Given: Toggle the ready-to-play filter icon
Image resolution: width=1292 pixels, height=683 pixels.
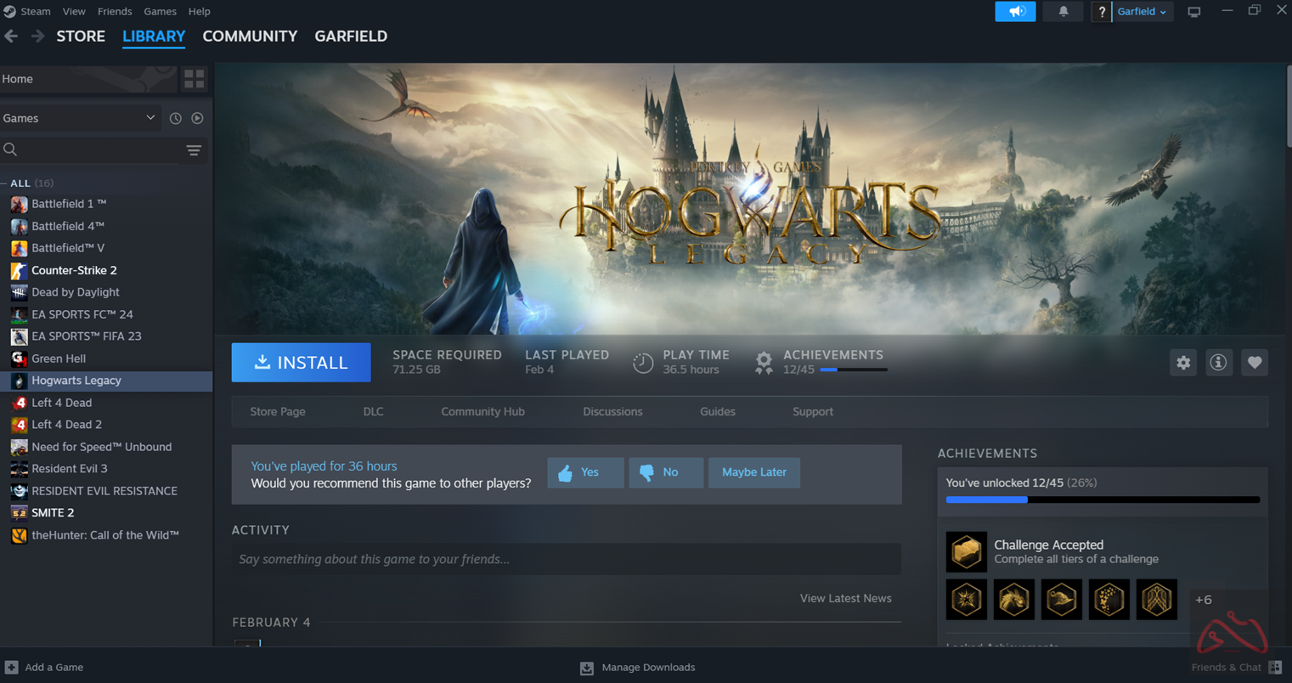Looking at the screenshot, I should (197, 119).
